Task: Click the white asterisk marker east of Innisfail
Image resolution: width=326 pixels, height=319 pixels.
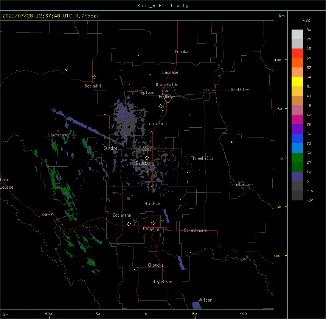Action: (x=190, y=115)
